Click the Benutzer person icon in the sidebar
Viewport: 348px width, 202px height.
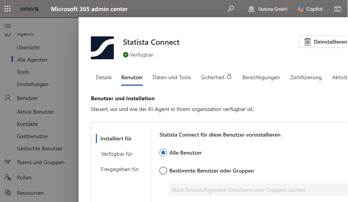click(8, 98)
